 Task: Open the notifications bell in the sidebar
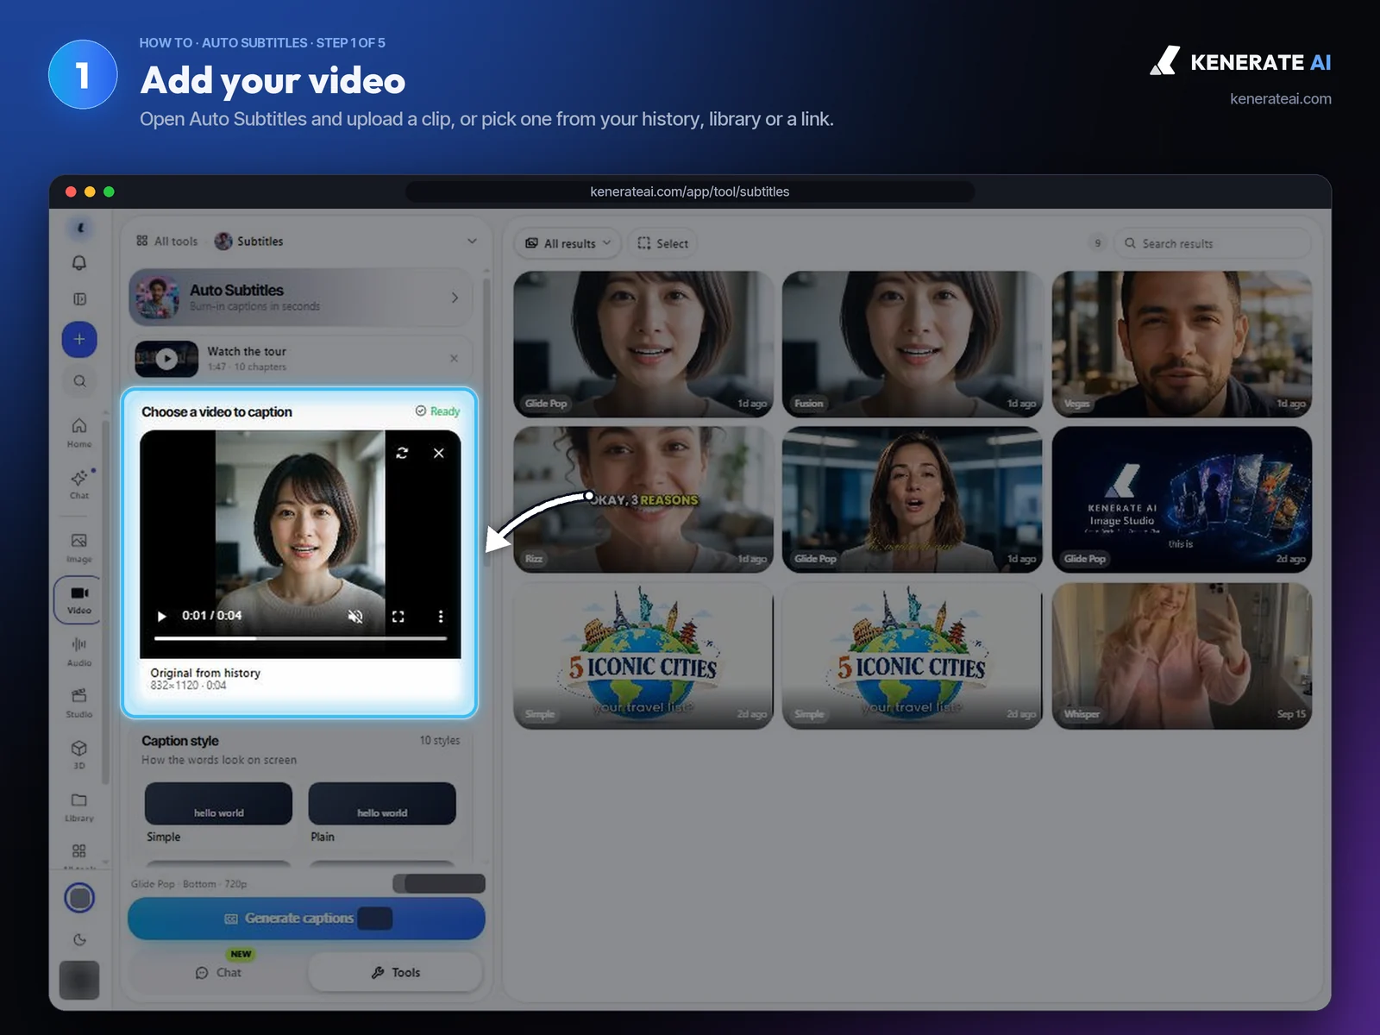tap(79, 263)
